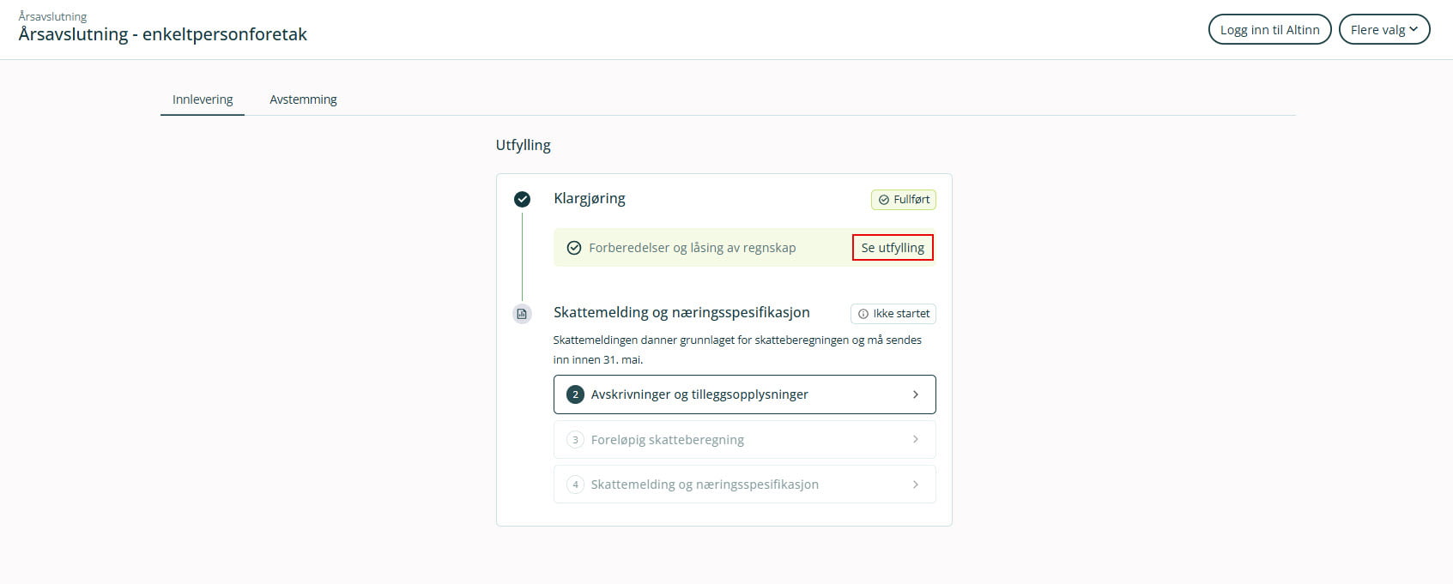
Task: Click the Logg inn til Altinn button
Action: [x=1269, y=30]
